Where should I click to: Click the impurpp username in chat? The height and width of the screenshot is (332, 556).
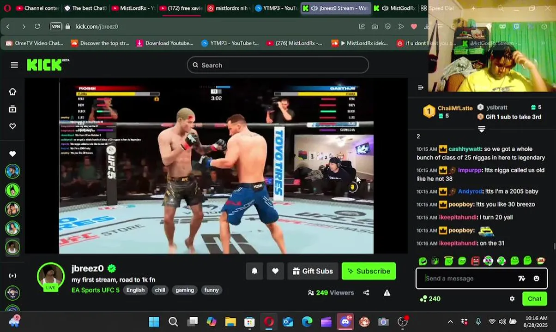click(470, 170)
